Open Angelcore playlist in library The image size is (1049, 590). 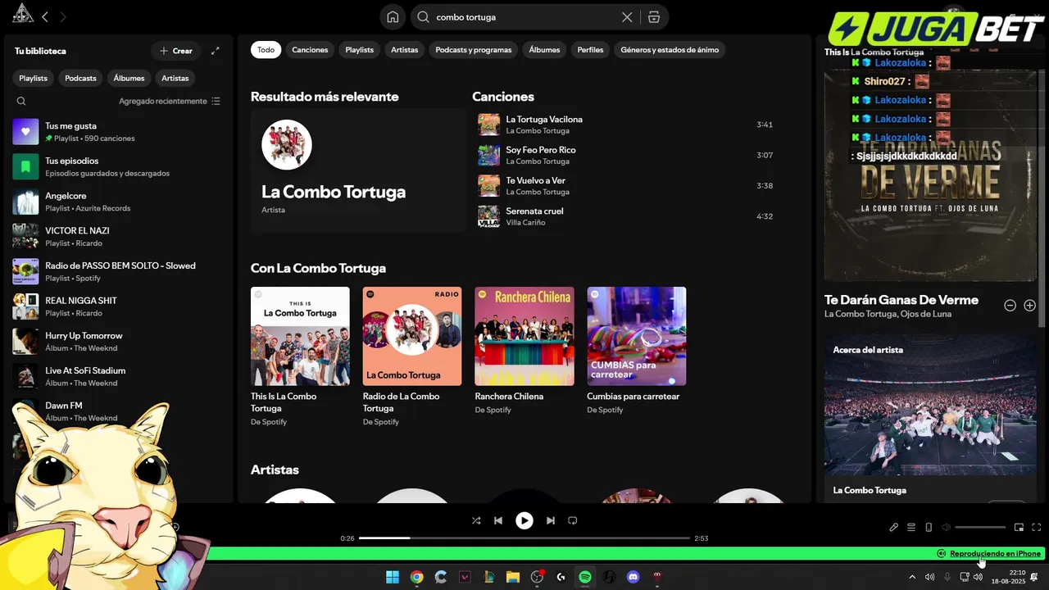pyautogui.click(x=117, y=202)
